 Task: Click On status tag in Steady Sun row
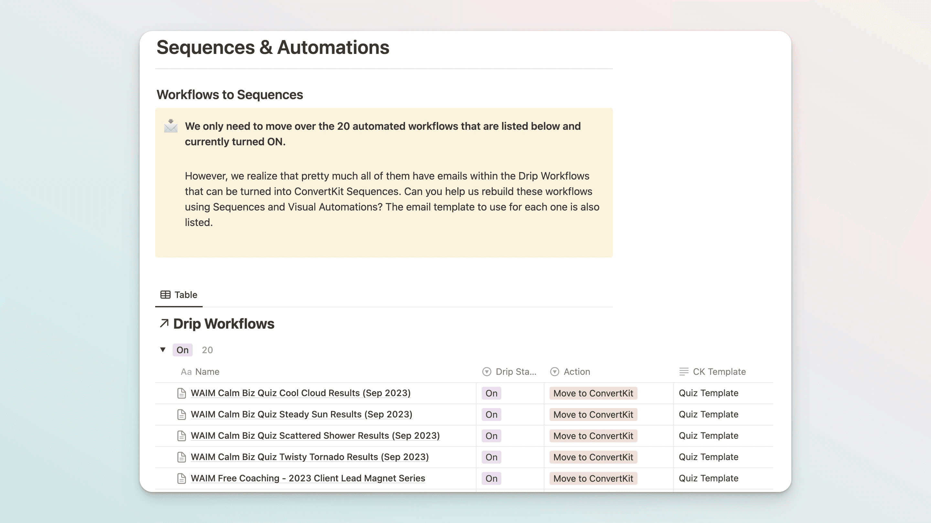491,414
